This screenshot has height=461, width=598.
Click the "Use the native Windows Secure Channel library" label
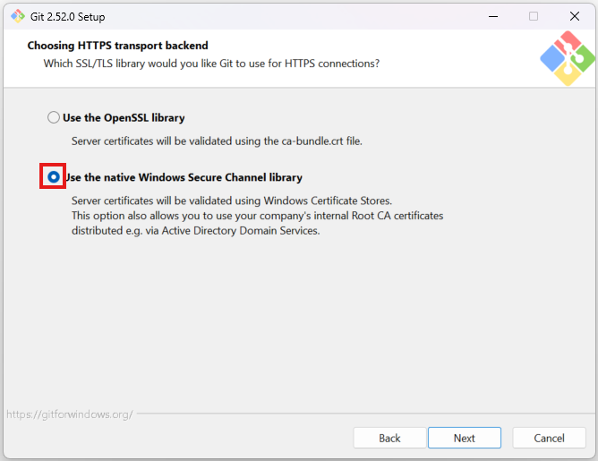tap(184, 177)
